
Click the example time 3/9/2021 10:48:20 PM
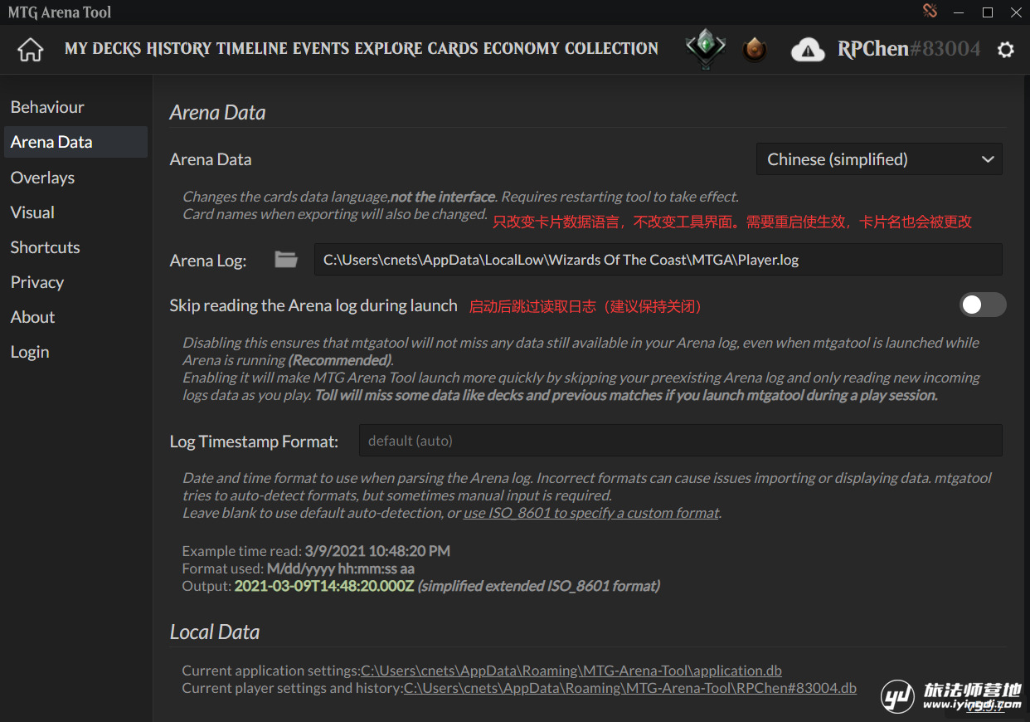(x=377, y=551)
